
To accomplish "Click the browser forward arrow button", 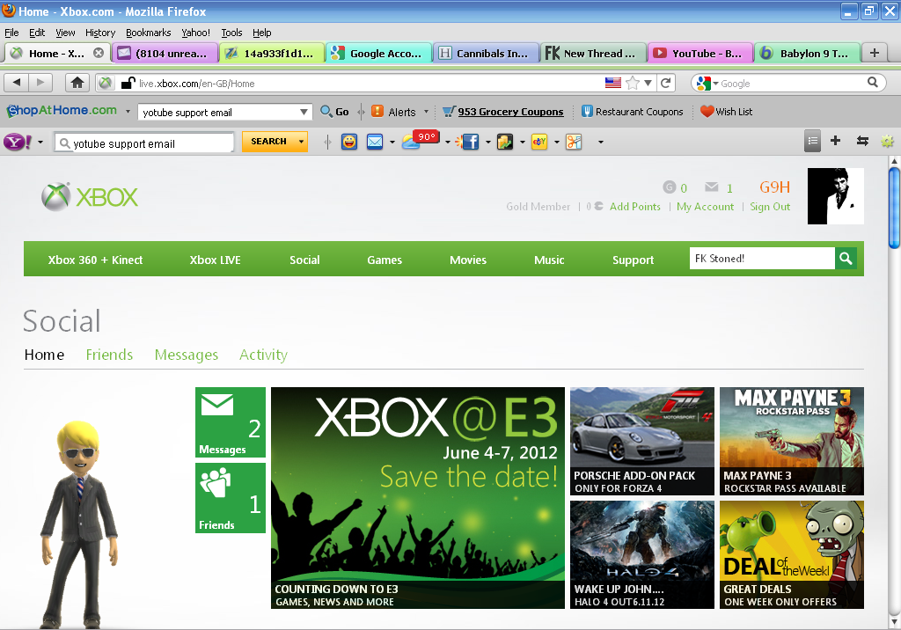I will tap(40, 83).
